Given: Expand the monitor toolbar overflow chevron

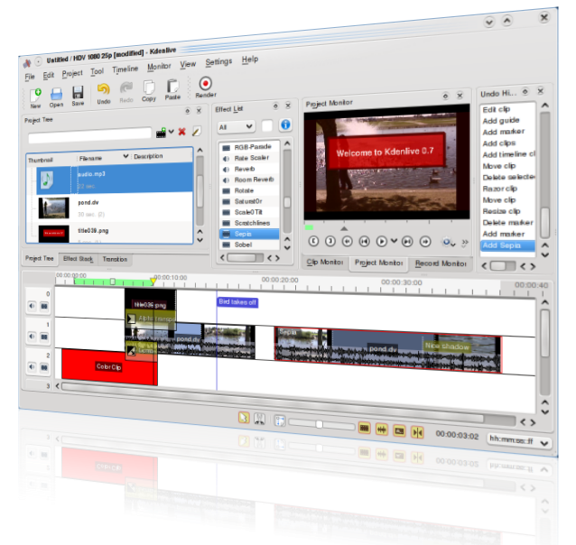Looking at the screenshot, I should (465, 243).
